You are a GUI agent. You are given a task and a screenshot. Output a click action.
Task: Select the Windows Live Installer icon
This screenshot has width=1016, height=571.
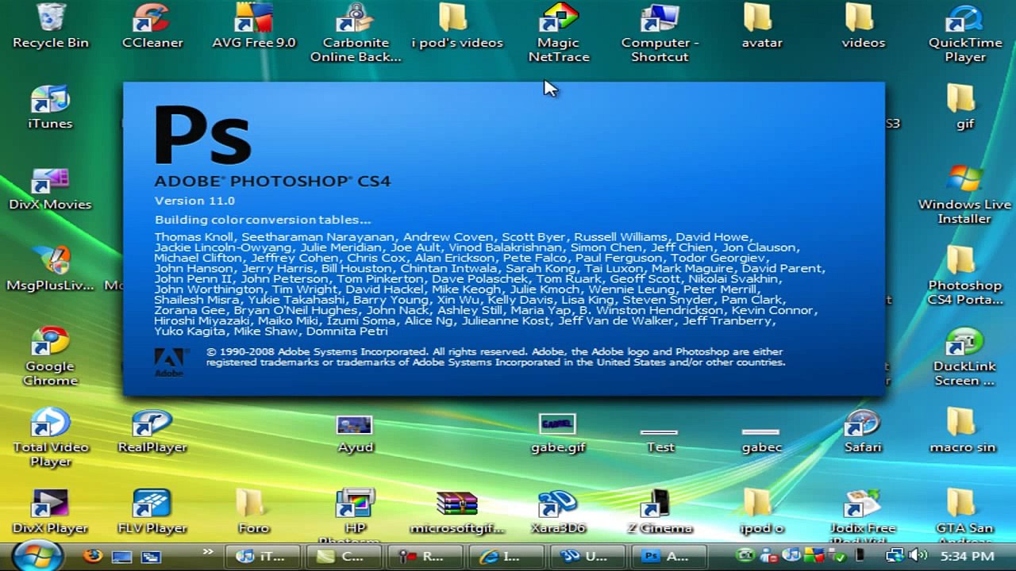tap(965, 194)
